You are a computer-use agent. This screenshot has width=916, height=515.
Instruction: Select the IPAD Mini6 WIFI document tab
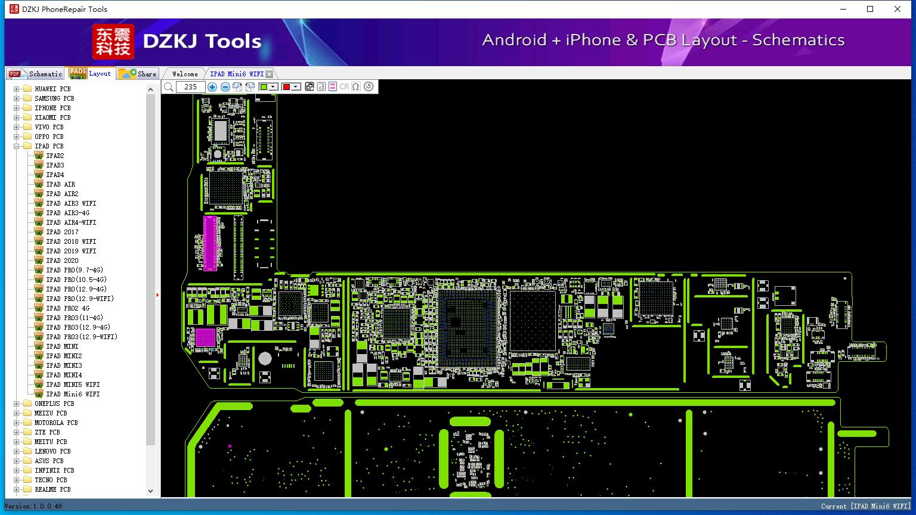(x=237, y=74)
